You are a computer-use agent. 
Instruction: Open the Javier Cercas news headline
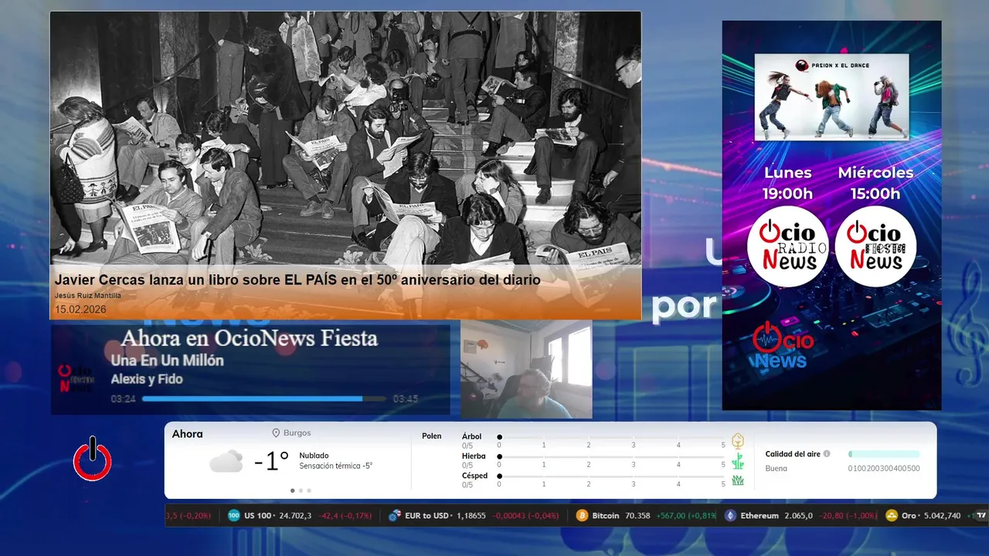pos(297,280)
